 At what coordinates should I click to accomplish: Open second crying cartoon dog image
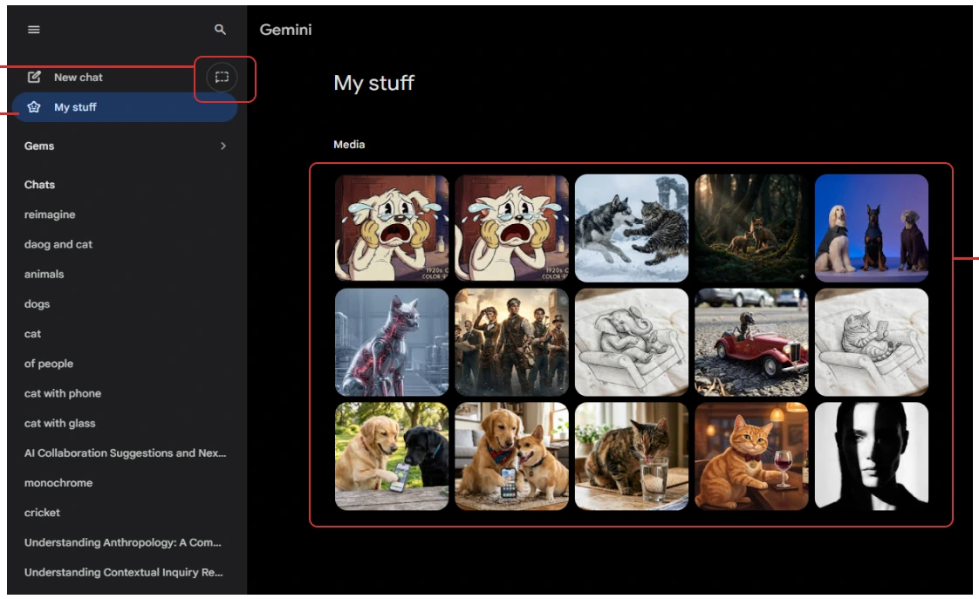(x=511, y=228)
